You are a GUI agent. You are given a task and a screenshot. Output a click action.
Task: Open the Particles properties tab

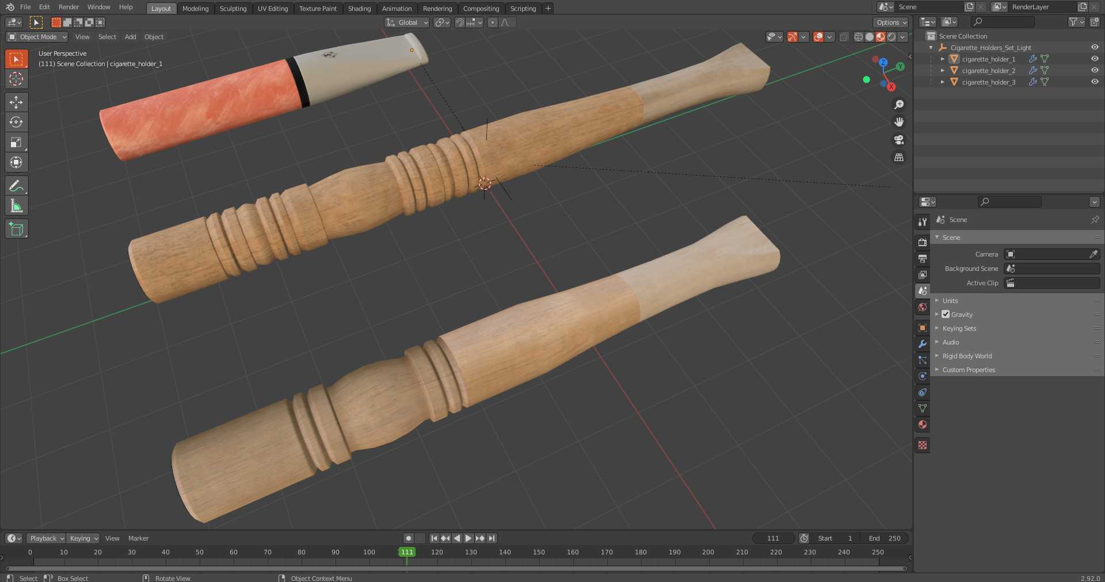923,359
